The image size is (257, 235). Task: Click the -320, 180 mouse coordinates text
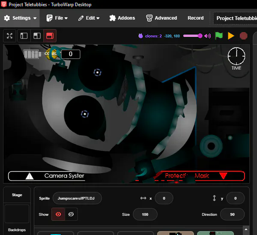pos(172,36)
